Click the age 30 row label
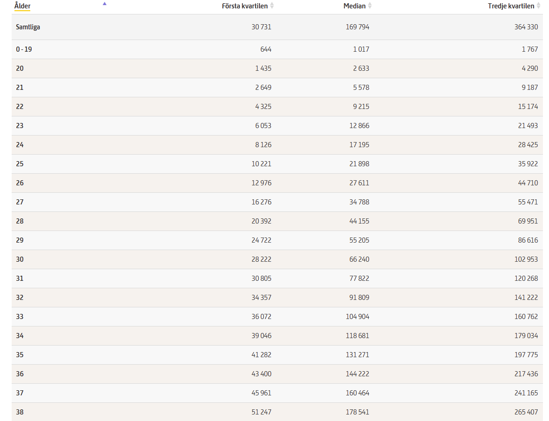Viewport: 549px width, 421px height. click(x=20, y=259)
